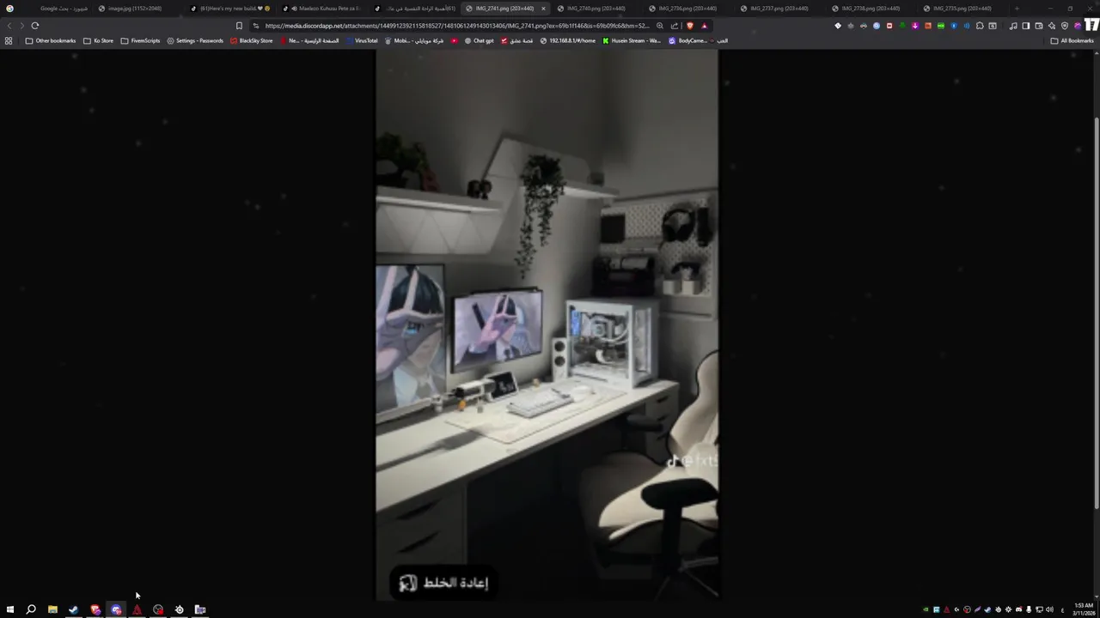Open the Settings - Passwords bookmark

tap(195, 40)
